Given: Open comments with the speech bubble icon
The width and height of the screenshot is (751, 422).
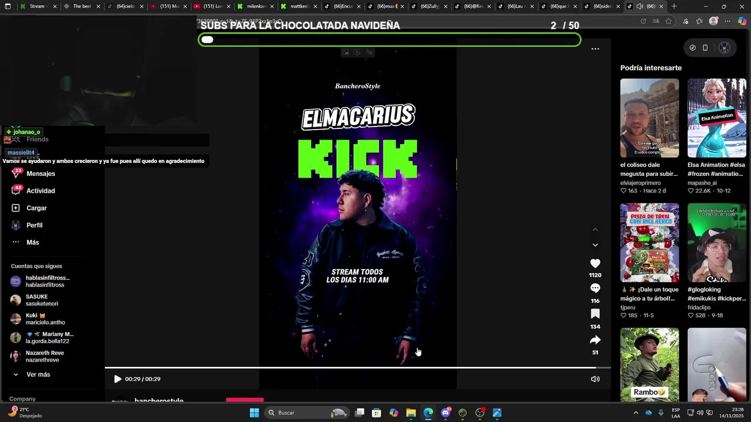Looking at the screenshot, I should point(595,288).
